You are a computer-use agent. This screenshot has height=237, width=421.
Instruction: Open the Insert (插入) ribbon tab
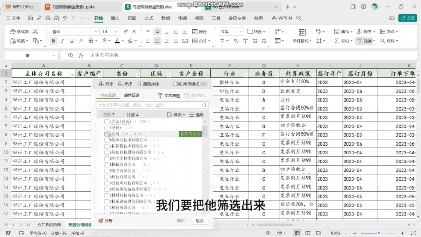[115, 18]
